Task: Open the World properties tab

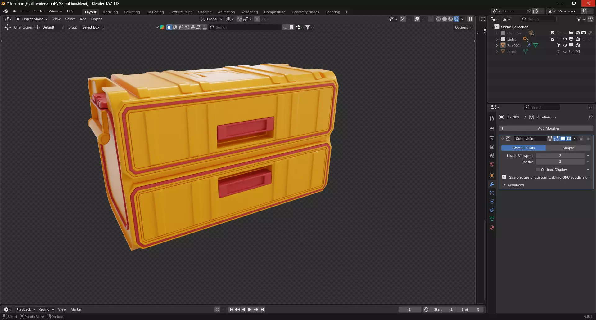Action: coord(492,164)
